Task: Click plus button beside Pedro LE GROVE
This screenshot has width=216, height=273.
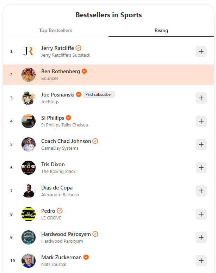Action: click(201, 214)
